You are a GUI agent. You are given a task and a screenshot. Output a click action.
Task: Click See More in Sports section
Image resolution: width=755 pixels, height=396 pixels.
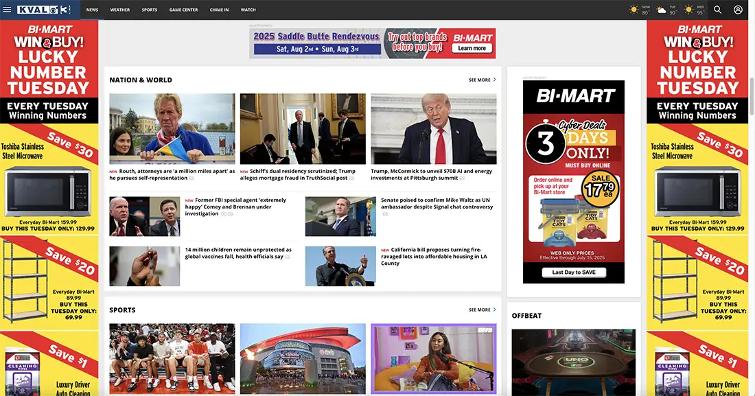pos(480,310)
